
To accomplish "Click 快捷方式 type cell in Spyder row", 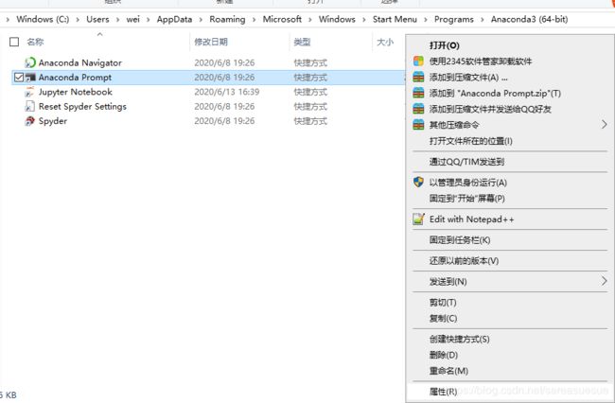I will [310, 121].
